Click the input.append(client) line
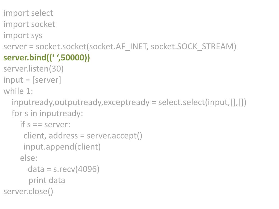The image size is (279, 209). point(62,147)
